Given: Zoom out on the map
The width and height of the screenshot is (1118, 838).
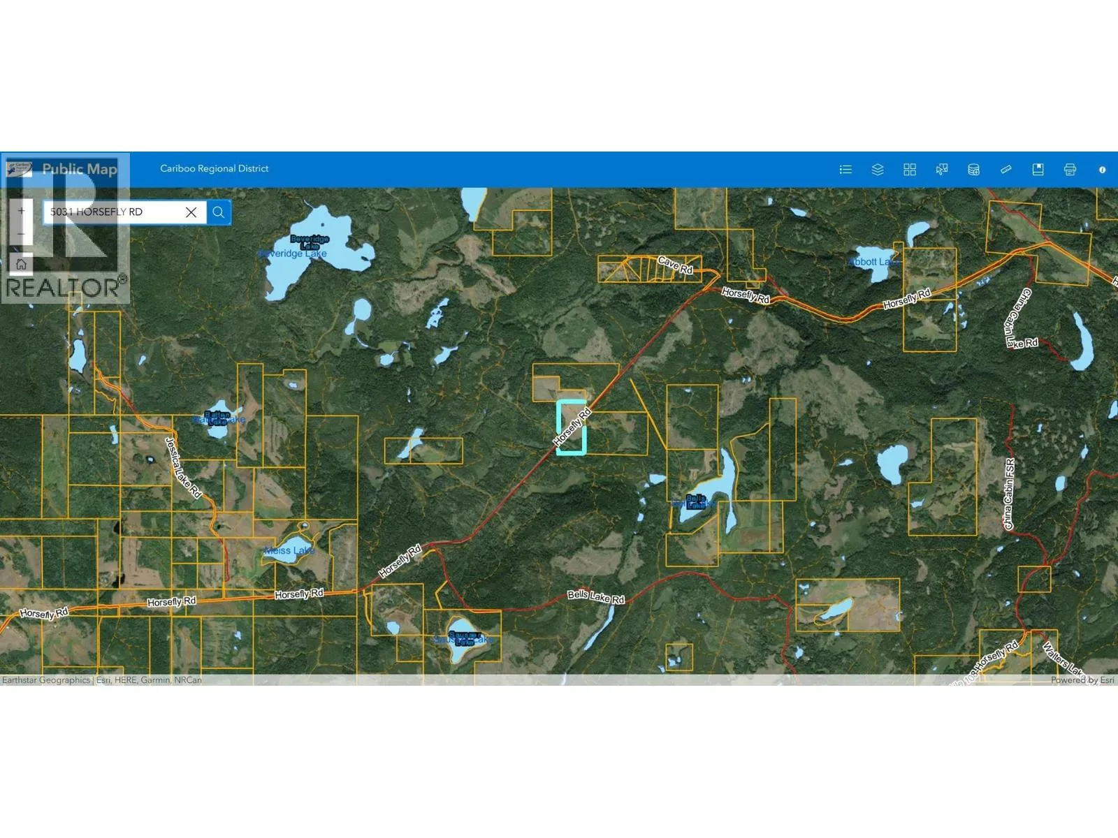Looking at the screenshot, I should (x=21, y=233).
